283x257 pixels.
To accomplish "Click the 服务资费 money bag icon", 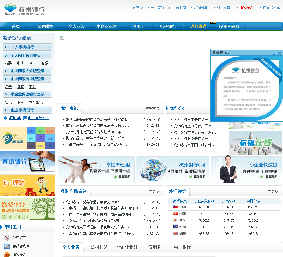I will tap(7, 254).
